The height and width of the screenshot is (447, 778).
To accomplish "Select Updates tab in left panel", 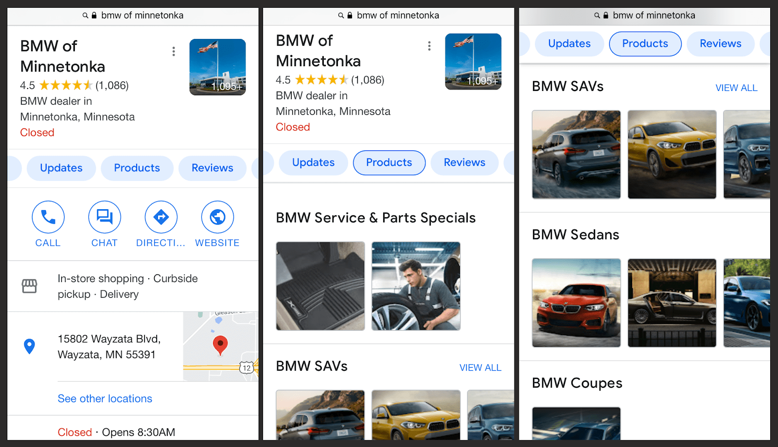I will coord(61,168).
